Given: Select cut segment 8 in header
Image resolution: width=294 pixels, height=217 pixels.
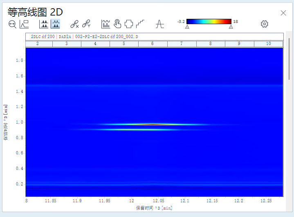Looking at the screenshot, I should (211, 44).
